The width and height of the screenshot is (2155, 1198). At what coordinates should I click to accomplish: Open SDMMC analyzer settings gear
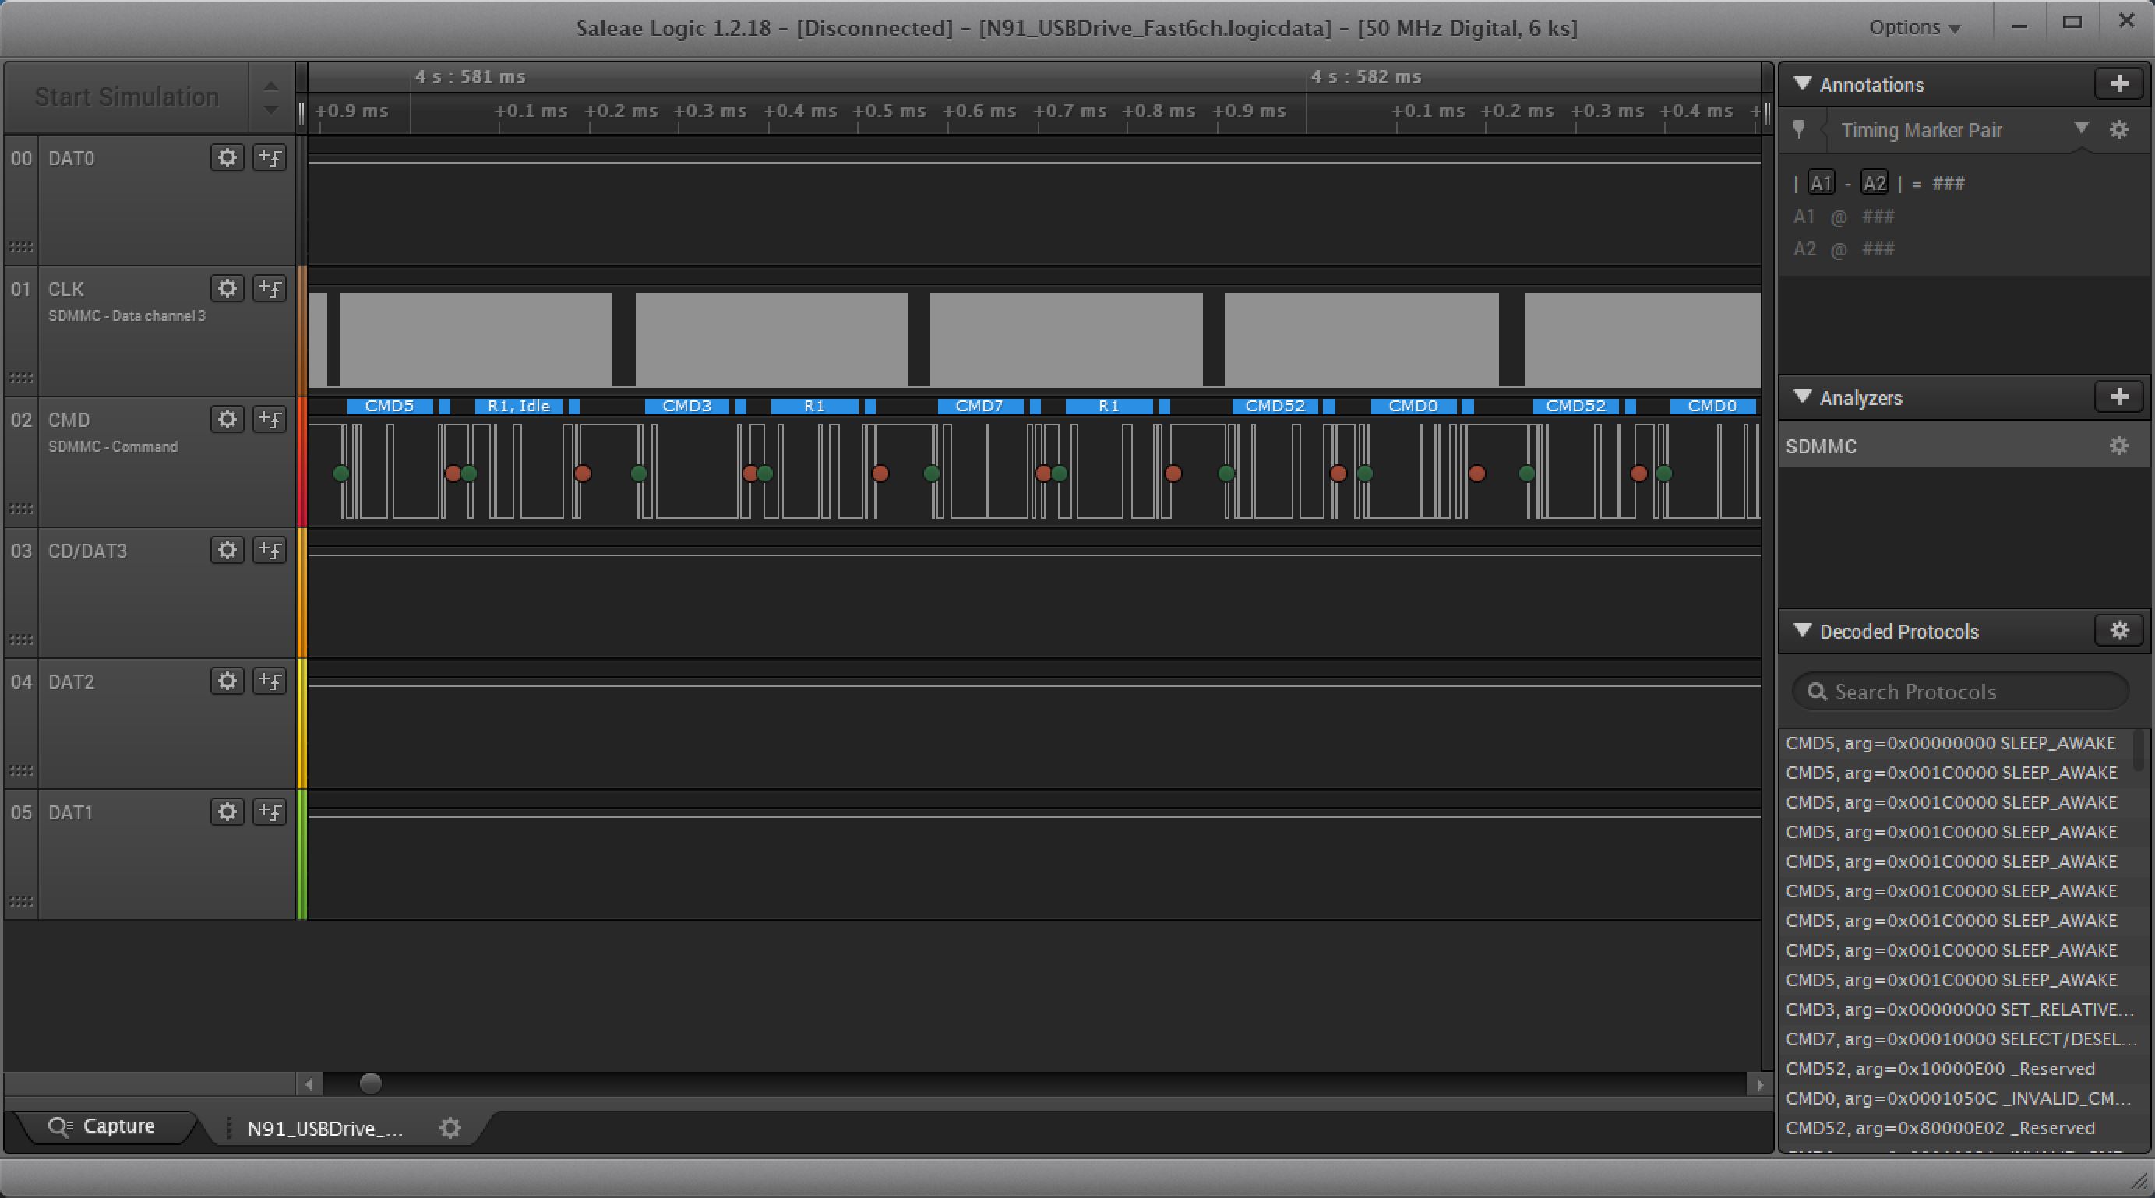(x=2118, y=446)
